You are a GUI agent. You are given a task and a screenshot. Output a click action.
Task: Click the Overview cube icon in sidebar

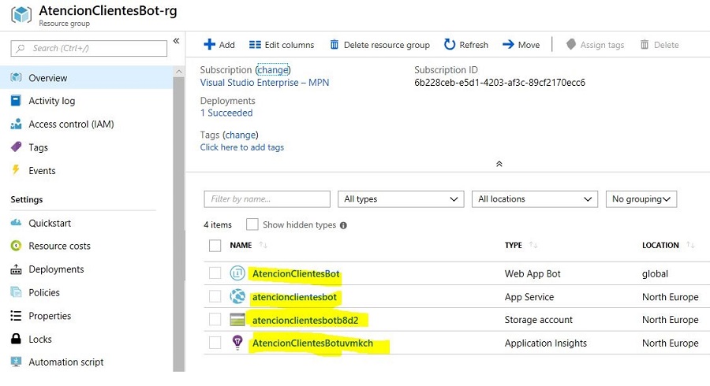click(16, 78)
